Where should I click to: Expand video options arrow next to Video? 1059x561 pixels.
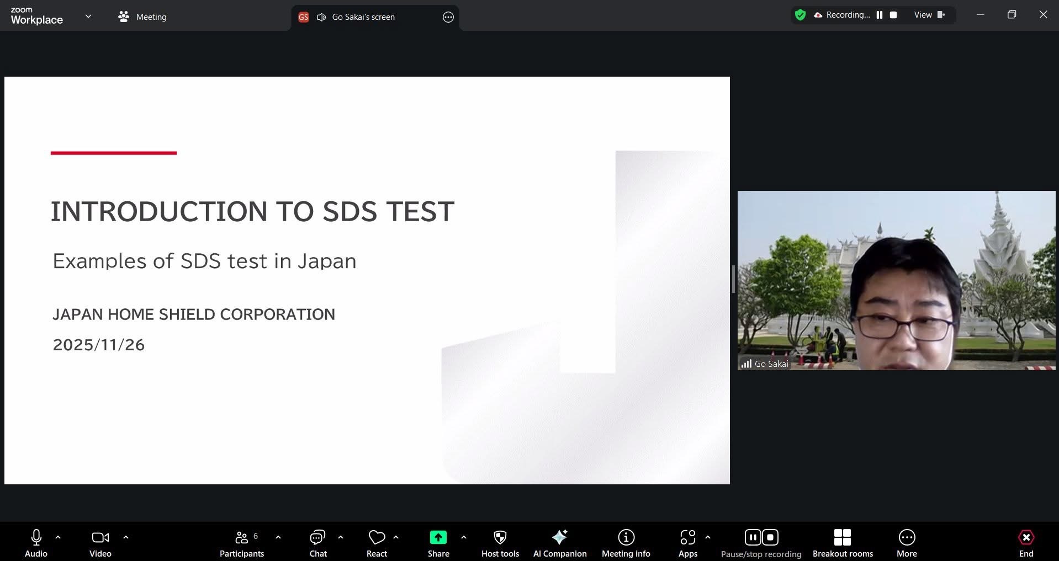126,537
